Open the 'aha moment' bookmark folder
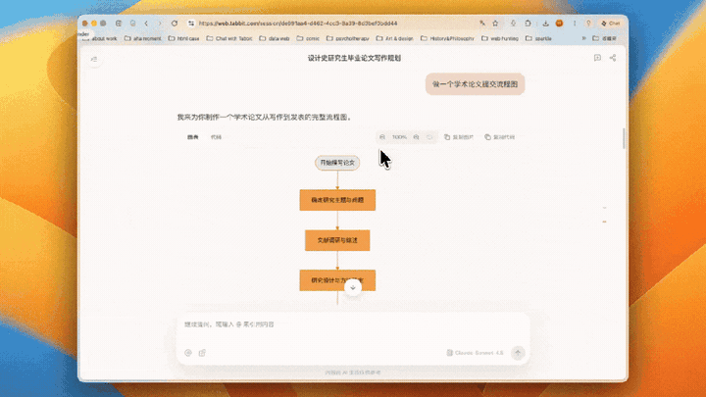 pyautogui.click(x=143, y=38)
